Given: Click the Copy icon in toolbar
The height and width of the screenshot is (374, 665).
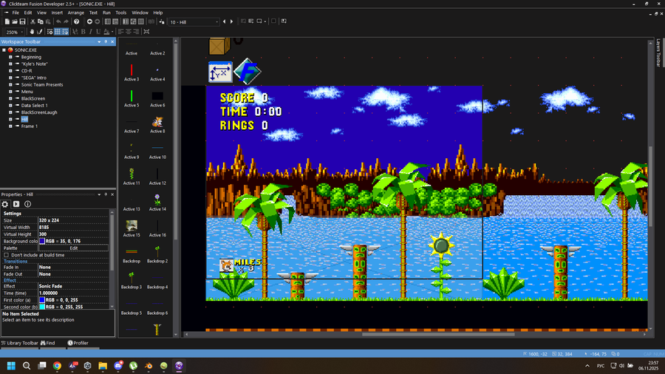Looking at the screenshot, I should click(41, 21).
